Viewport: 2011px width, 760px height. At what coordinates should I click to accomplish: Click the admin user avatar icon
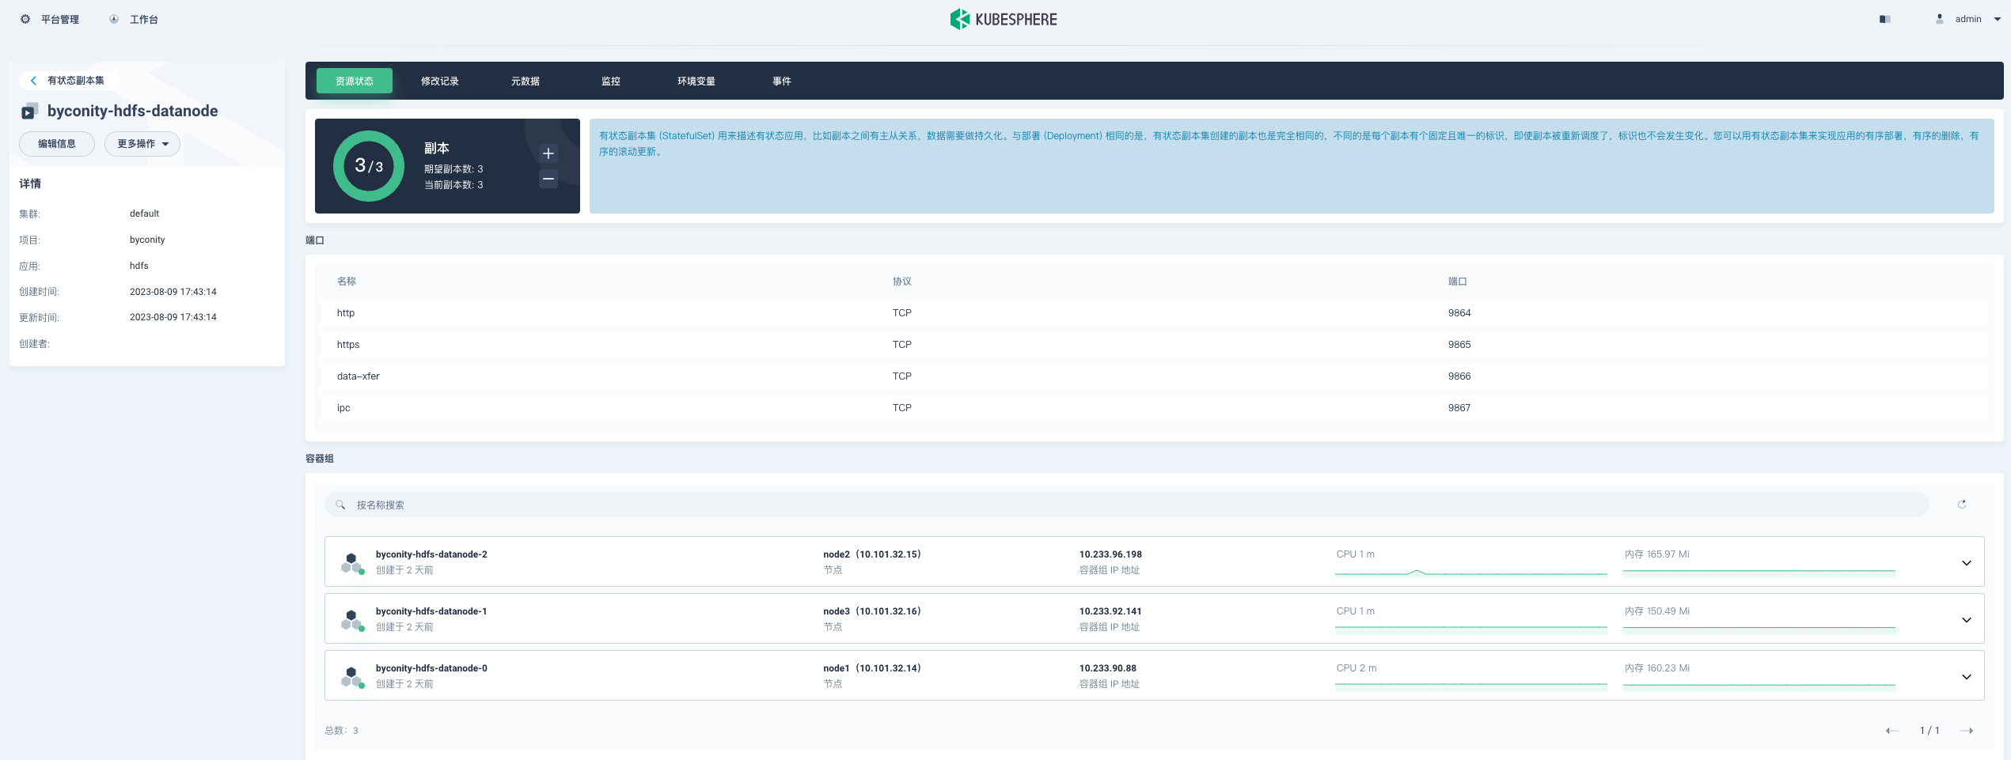1939,19
